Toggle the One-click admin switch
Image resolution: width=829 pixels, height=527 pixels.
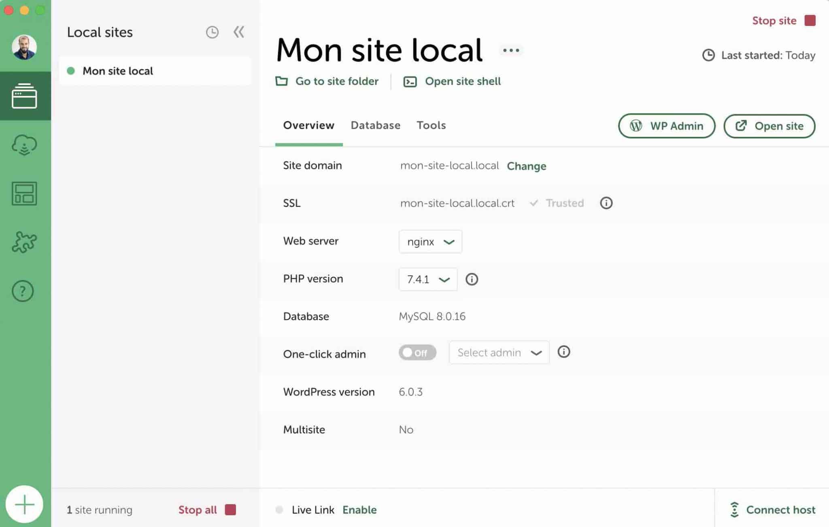417,353
